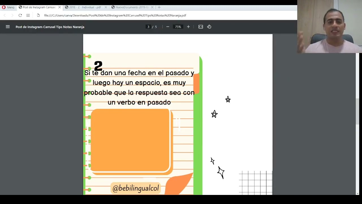This screenshot has height=204, width=362.
Task: Edit the current page number field
Action: 148,27
